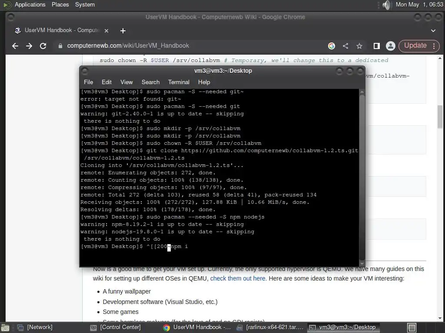Open terminal Help menu
Viewport: 445px width, 333px height.
point(204,82)
